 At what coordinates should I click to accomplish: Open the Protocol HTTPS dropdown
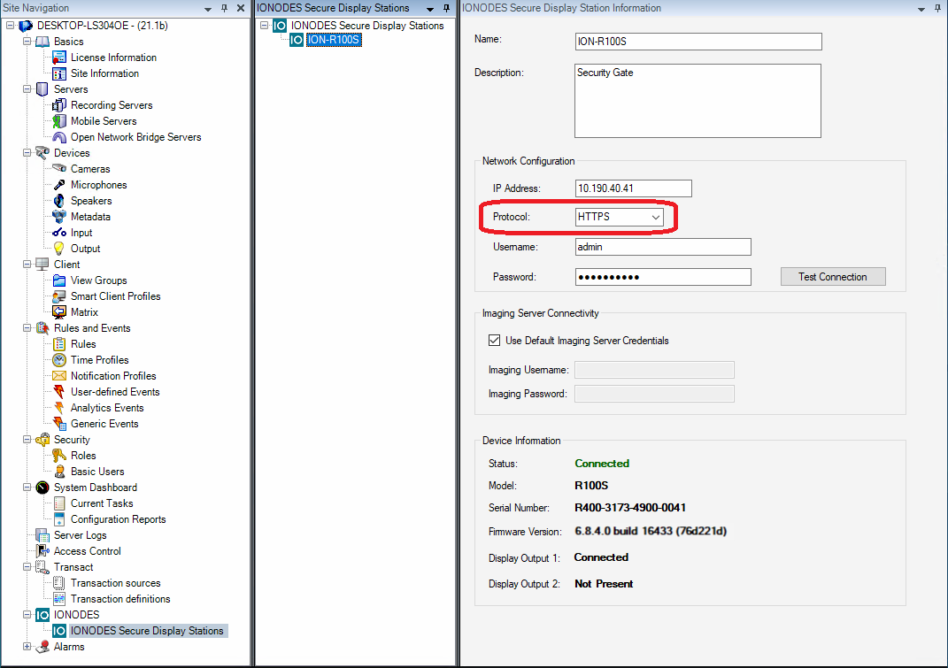point(619,217)
